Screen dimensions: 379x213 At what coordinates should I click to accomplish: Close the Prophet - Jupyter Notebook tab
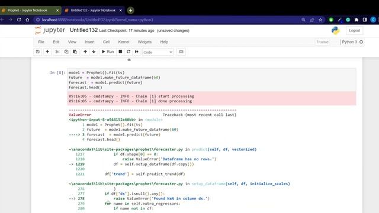57,11
